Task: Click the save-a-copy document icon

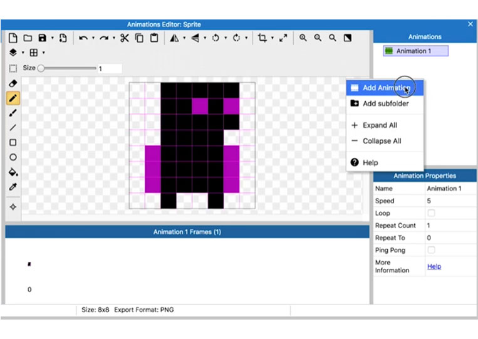Action: (x=63, y=38)
